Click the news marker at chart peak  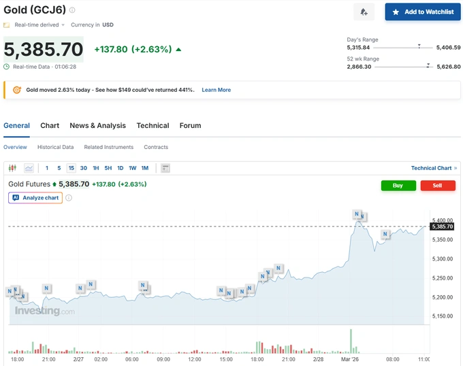[x=357, y=214]
